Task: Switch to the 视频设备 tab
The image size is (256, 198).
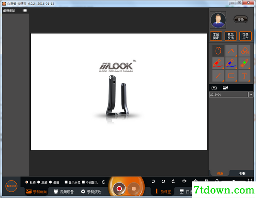Action: 64,192
